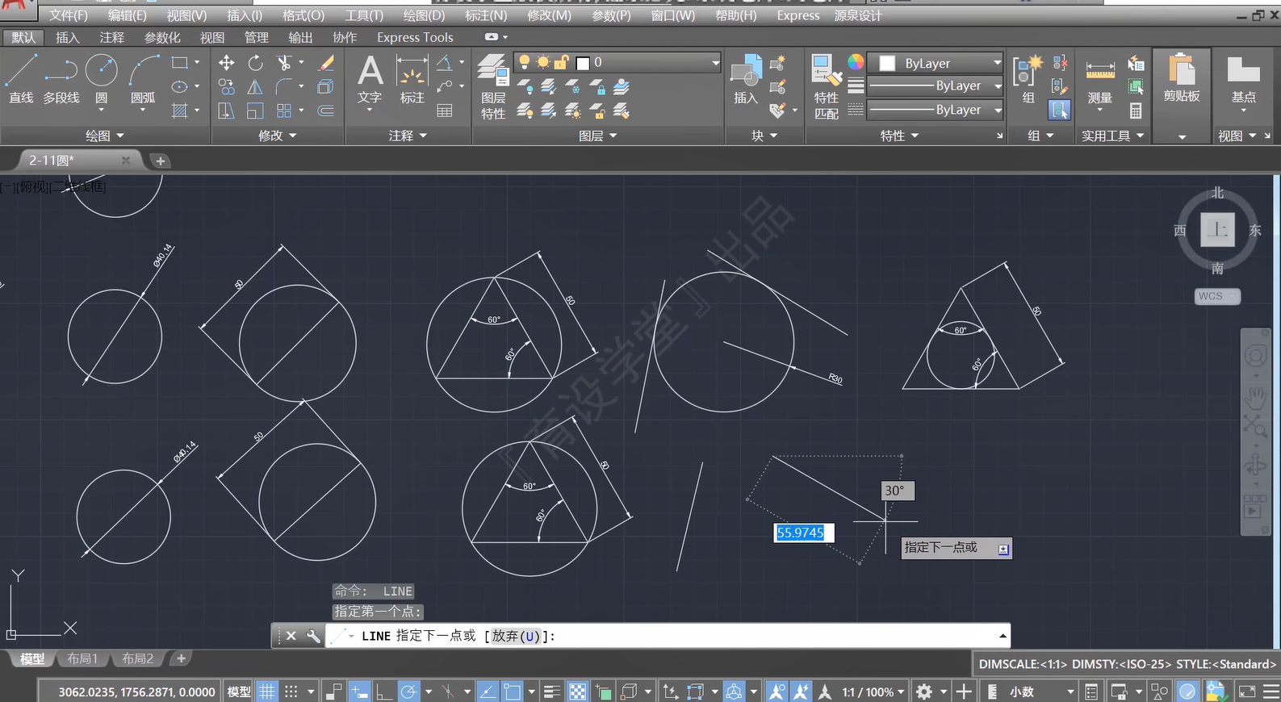Open the 文件(F) menu
This screenshot has width=1281, height=702.
click(x=69, y=15)
